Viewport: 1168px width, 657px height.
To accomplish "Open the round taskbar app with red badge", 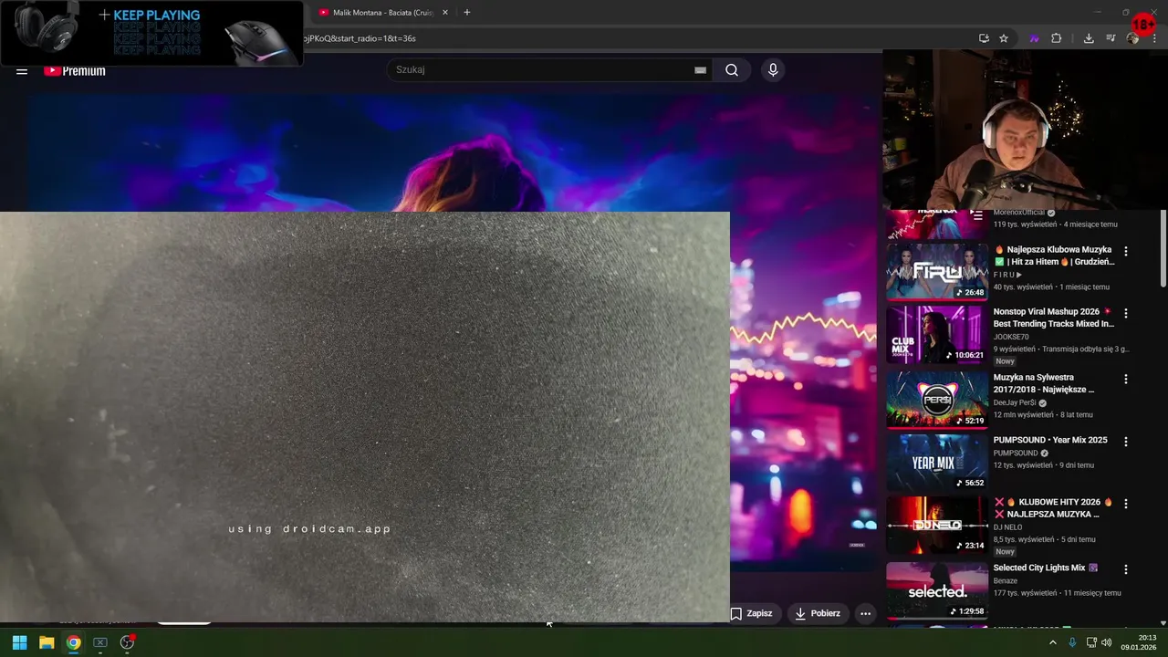I will tap(127, 642).
